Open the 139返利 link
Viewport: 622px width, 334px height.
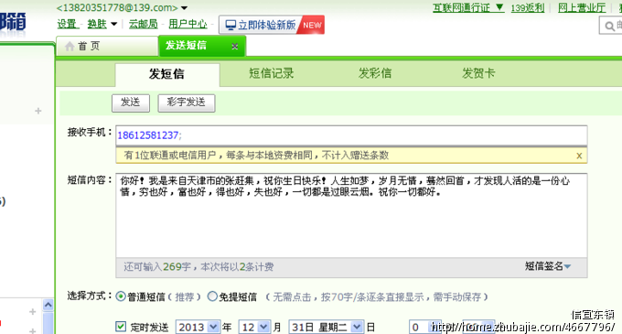click(x=528, y=7)
